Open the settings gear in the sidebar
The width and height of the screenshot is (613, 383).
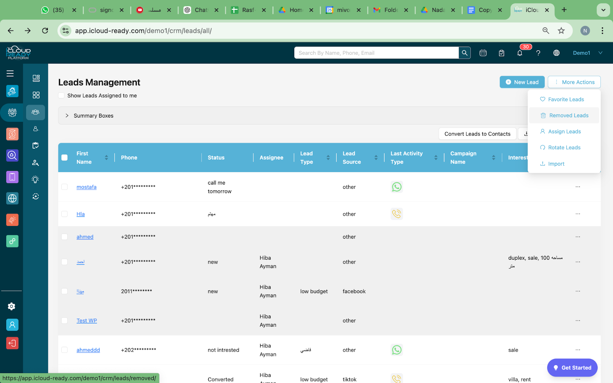tap(11, 306)
